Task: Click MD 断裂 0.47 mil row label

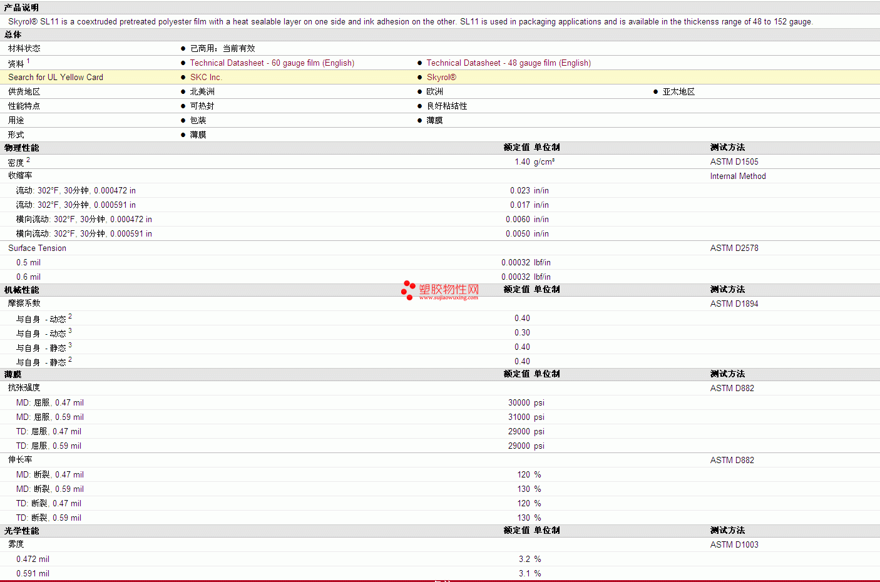Action: pyautogui.click(x=50, y=474)
